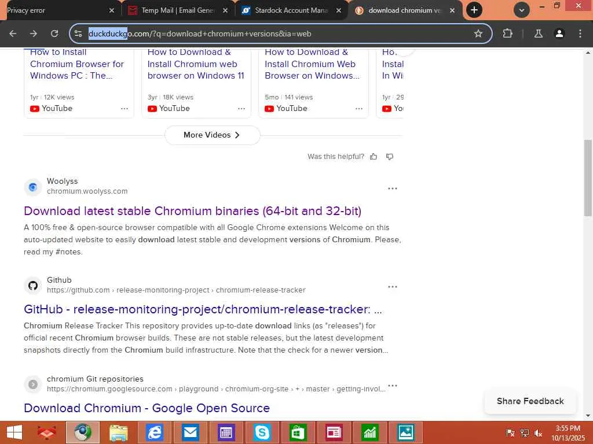The width and height of the screenshot is (593, 444).
Task: Open the Finance chart app in taskbar
Action: [369, 432]
